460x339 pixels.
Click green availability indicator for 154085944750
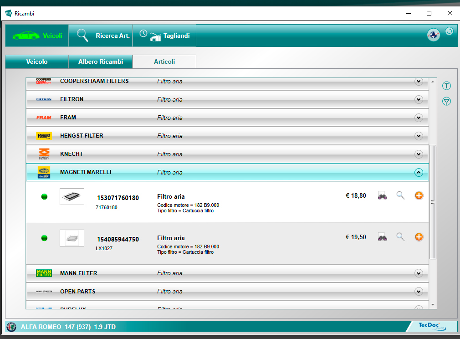pos(44,238)
